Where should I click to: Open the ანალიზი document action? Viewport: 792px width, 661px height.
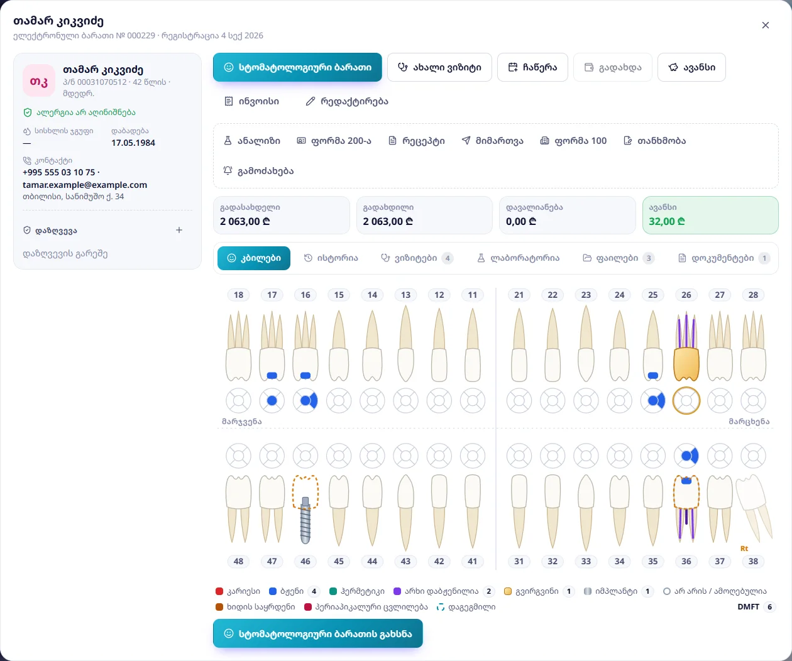(x=252, y=141)
